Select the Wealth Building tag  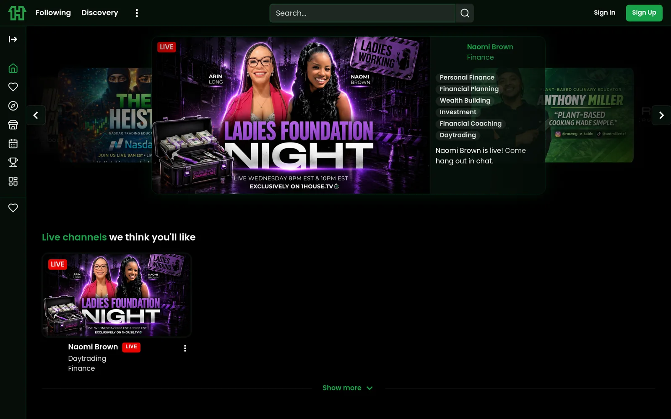465,101
